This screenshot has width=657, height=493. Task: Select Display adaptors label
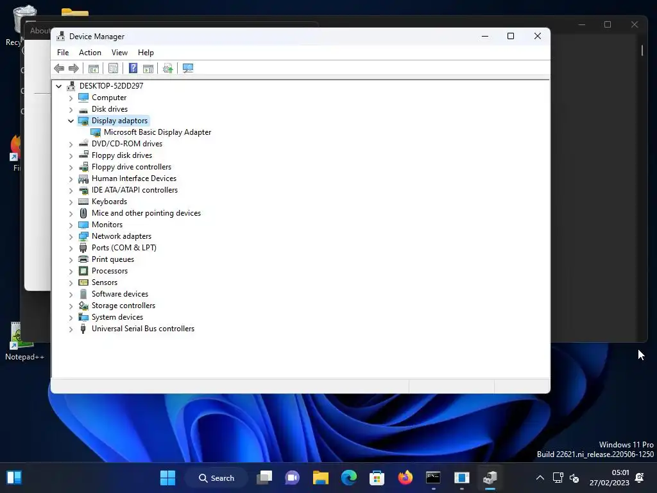(119, 120)
